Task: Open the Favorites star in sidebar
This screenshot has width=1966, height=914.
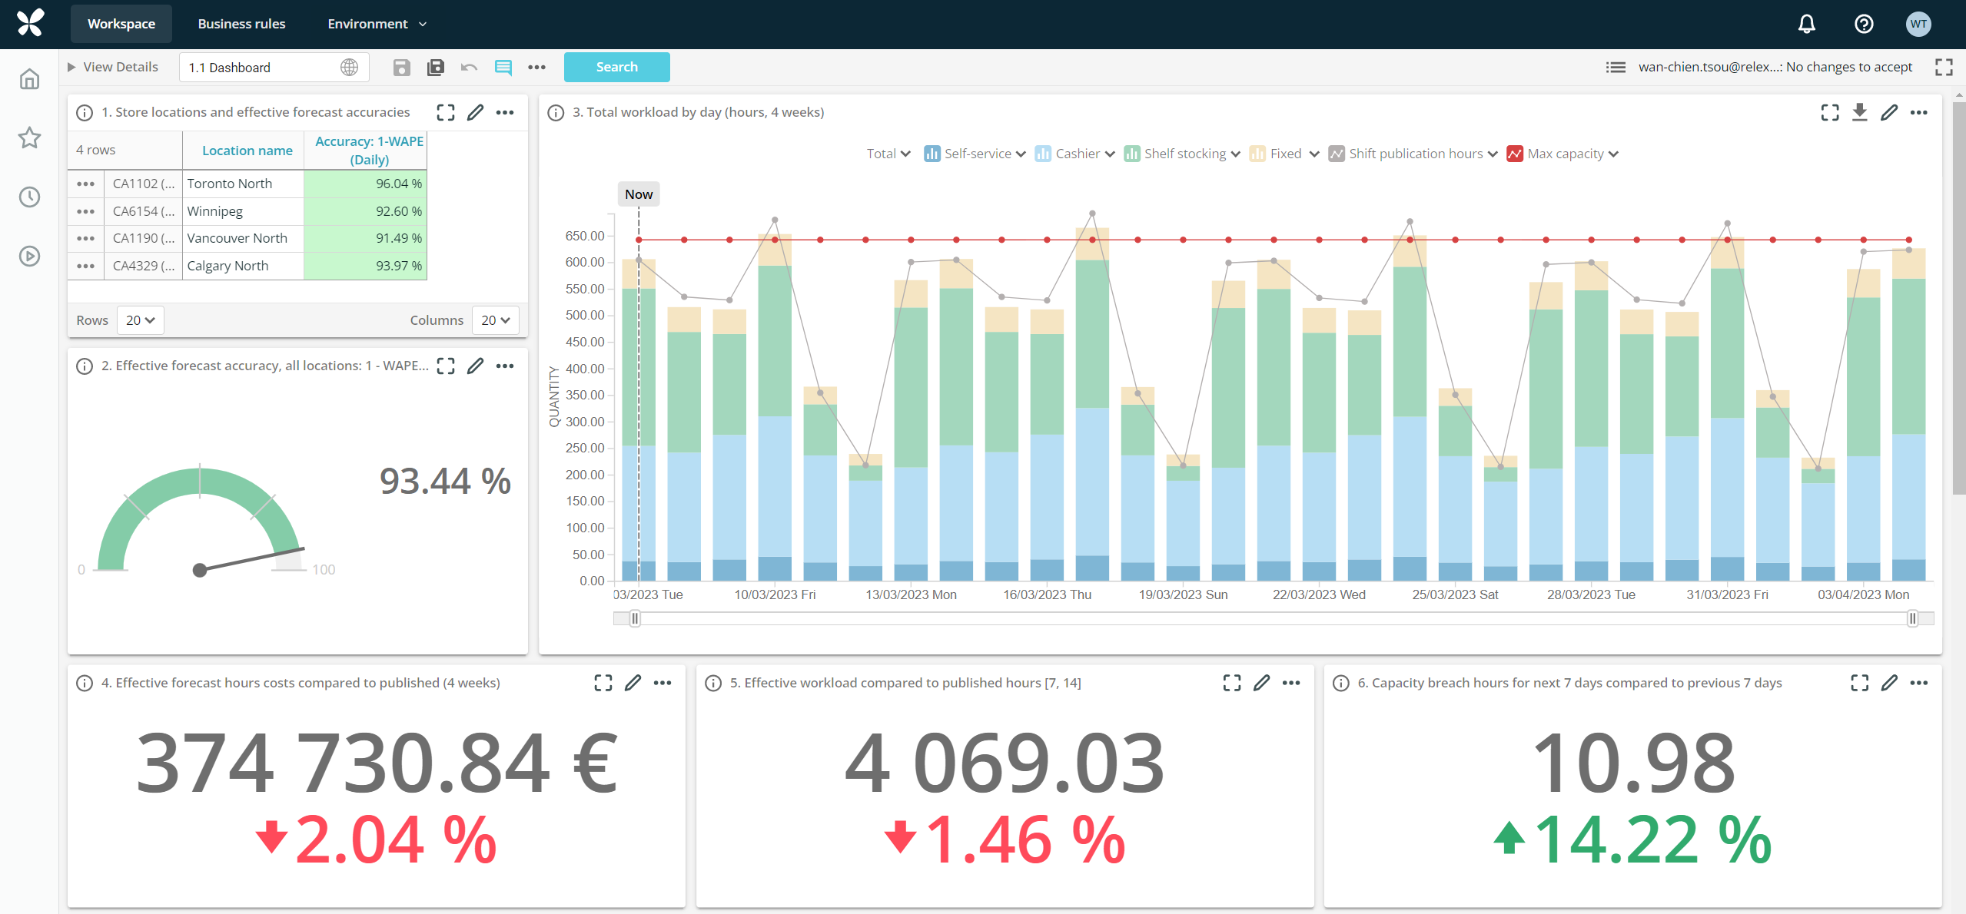Action: pyautogui.click(x=28, y=137)
